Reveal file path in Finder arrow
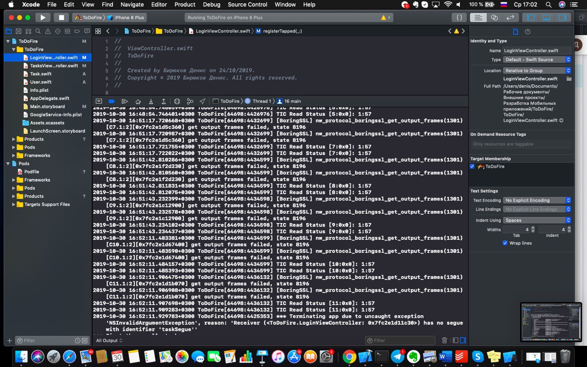 (561, 121)
